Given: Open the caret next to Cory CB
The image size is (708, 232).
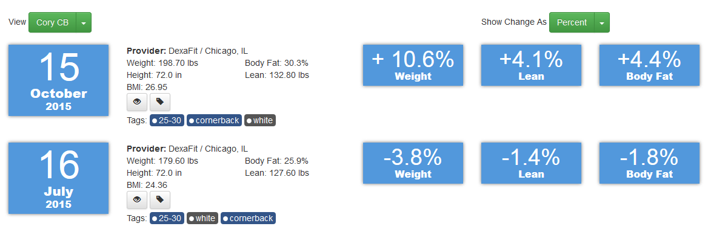Looking at the screenshot, I should (84, 22).
